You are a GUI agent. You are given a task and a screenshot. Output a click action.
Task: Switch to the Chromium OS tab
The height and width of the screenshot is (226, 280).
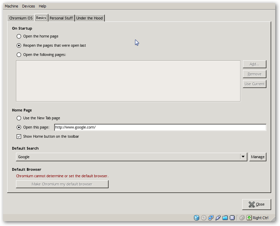point(21,18)
